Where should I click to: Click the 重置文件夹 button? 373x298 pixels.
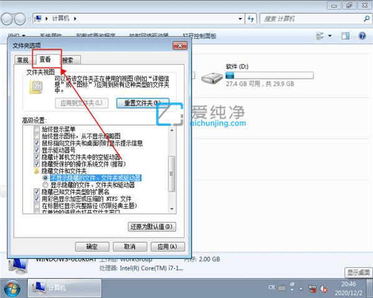point(143,103)
